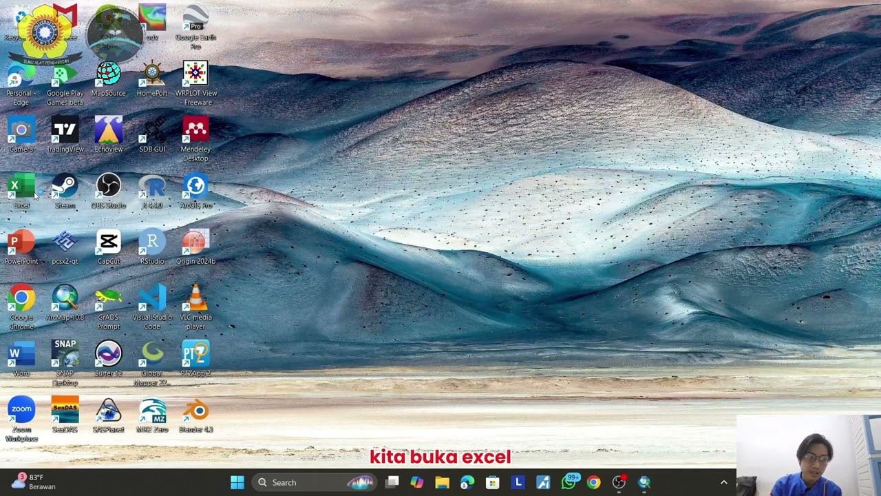Viewport: 881px width, 496px height.
Task: Select the PowerPoint desktop icon
Action: point(21,247)
